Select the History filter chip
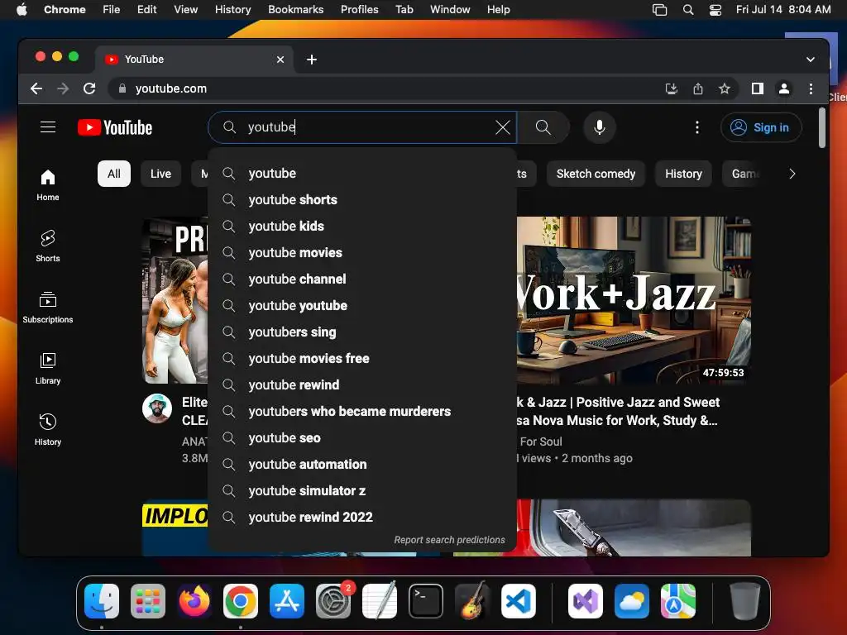This screenshot has height=635, width=847. tap(683, 174)
